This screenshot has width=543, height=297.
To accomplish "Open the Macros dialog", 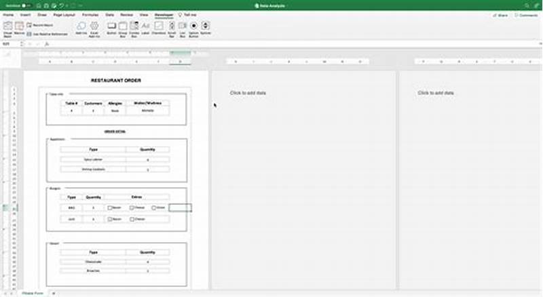I will [x=20, y=28].
